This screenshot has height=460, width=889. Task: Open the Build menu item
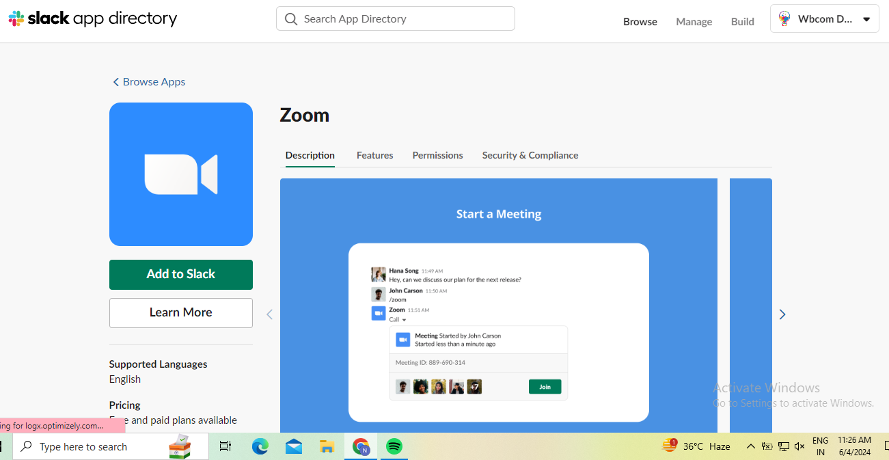click(743, 22)
